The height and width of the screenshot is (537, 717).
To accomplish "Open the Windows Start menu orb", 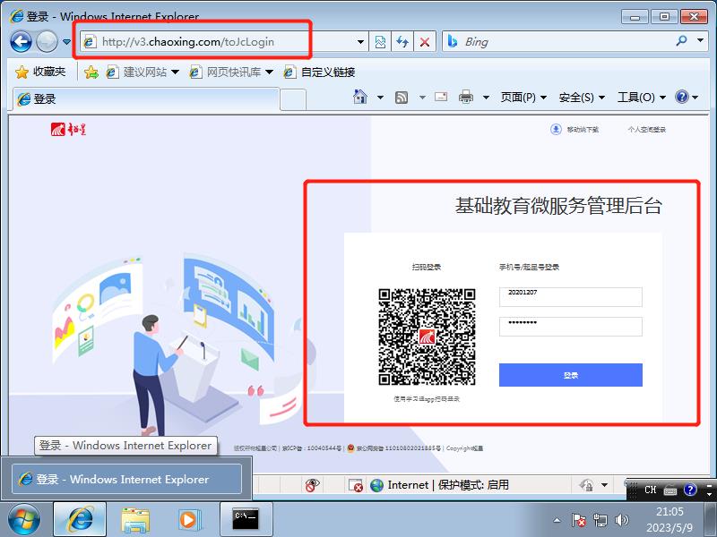I will (x=24, y=520).
